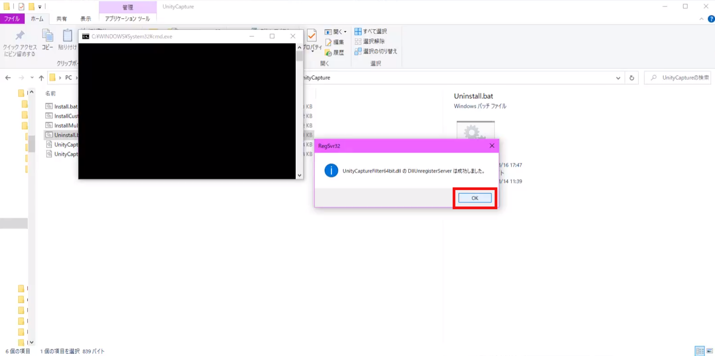This screenshot has width=715, height=356.
Task: Select the Install.bat file name
Action: [66, 106]
